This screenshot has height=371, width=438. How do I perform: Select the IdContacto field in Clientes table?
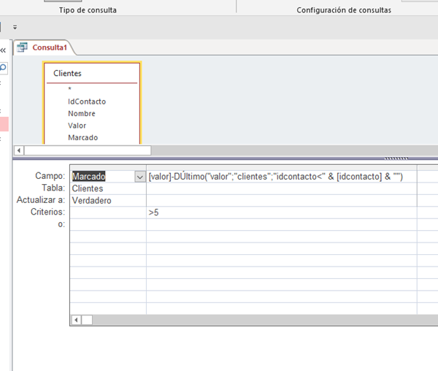click(x=86, y=102)
